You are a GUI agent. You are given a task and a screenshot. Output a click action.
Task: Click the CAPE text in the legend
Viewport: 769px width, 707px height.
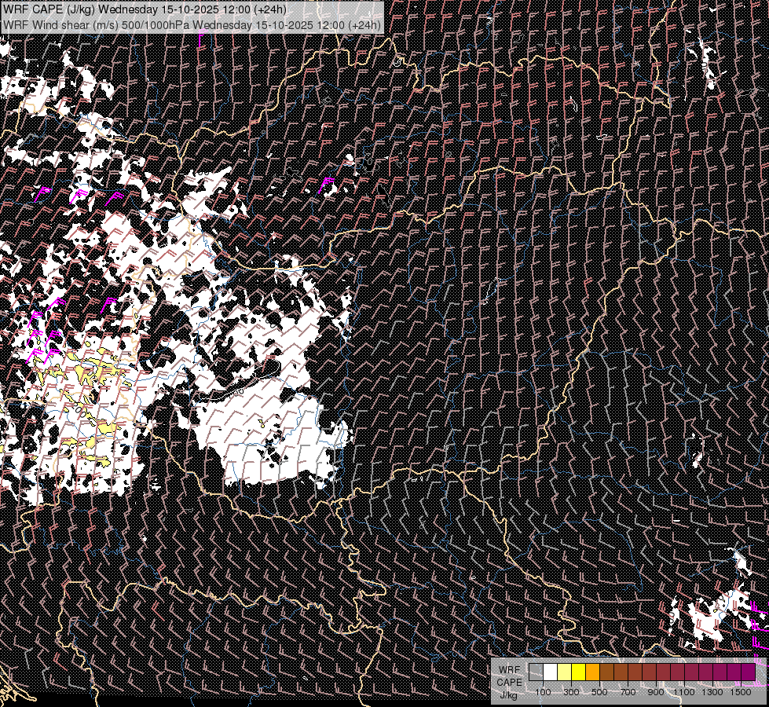pyautogui.click(x=509, y=683)
